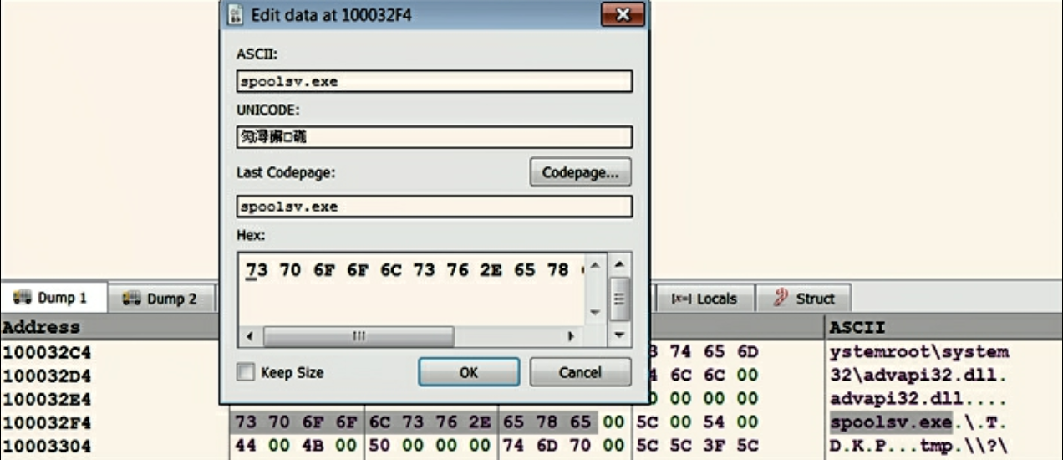This screenshot has height=460, width=1063.
Task: Click the Last Codepage text field
Action: 435,206
